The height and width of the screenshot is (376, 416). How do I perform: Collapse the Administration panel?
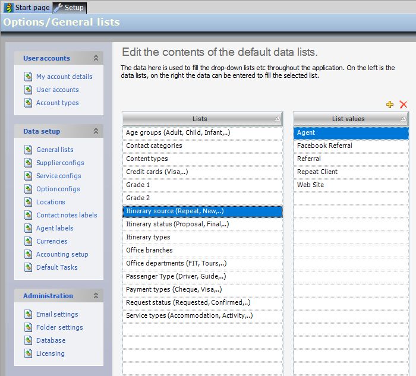(x=96, y=296)
